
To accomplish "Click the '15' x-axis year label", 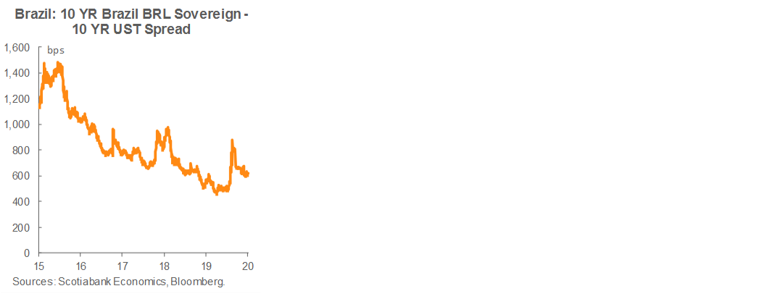I will [38, 266].
